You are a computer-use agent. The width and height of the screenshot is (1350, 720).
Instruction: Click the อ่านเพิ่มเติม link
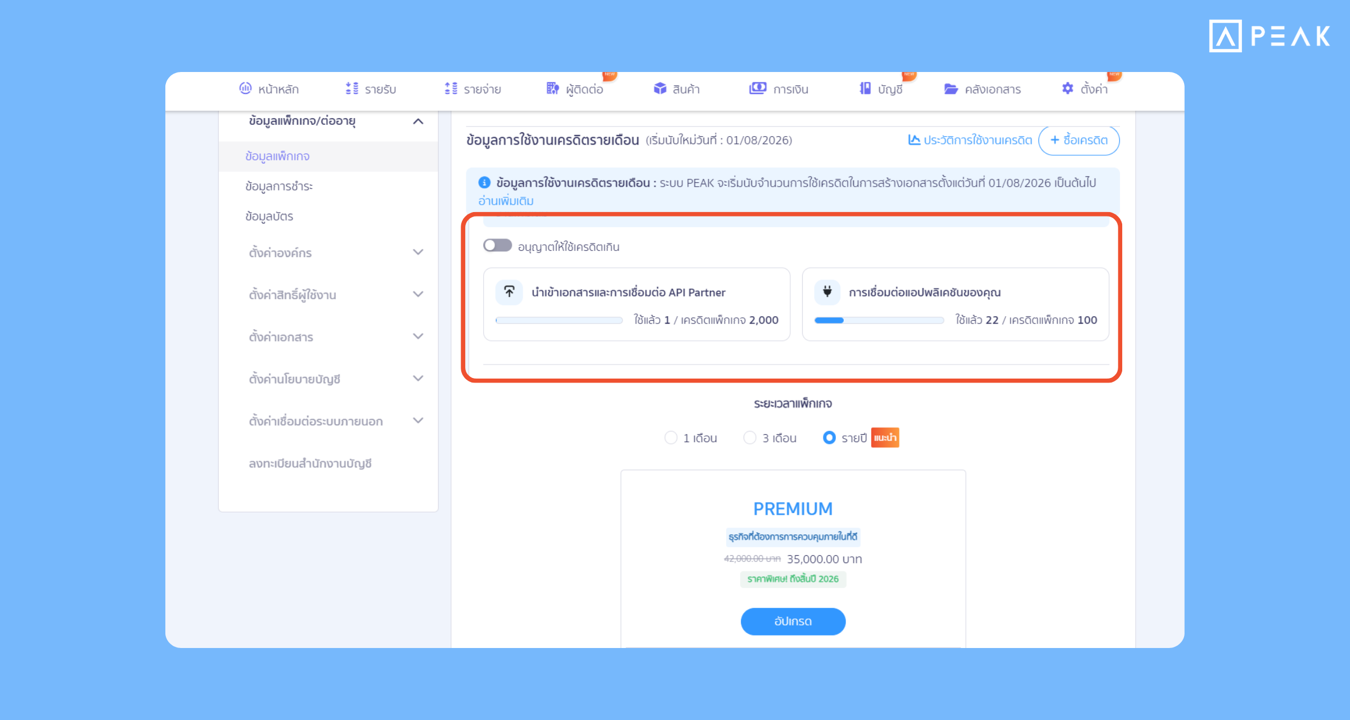coord(506,201)
